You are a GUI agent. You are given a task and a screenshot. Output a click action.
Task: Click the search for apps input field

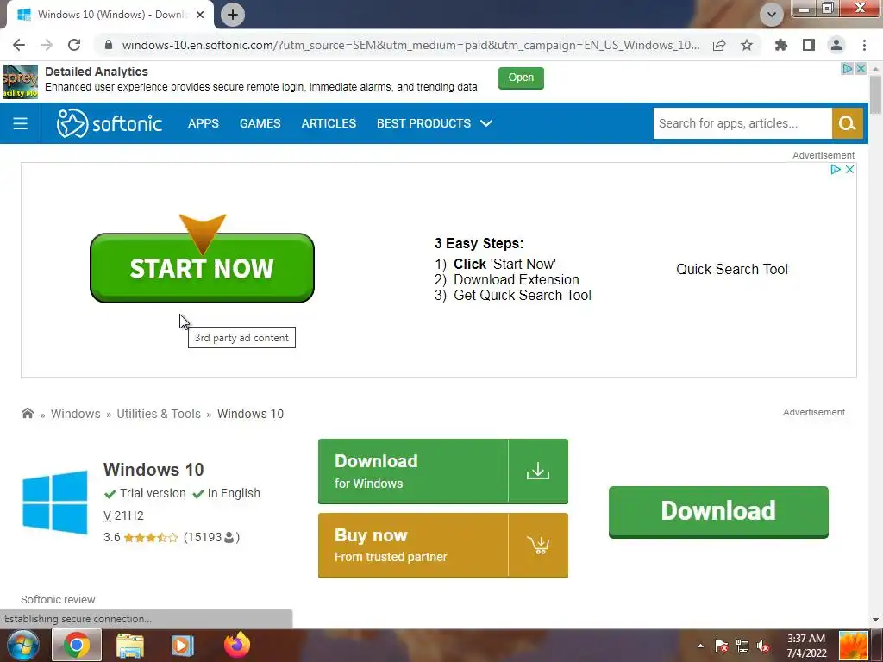(742, 123)
